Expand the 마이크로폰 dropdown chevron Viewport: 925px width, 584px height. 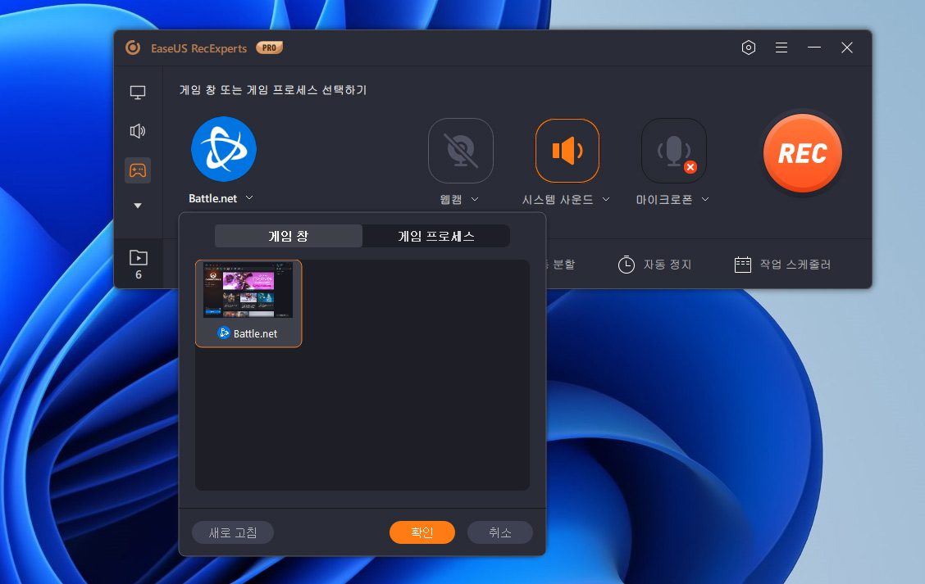click(705, 200)
